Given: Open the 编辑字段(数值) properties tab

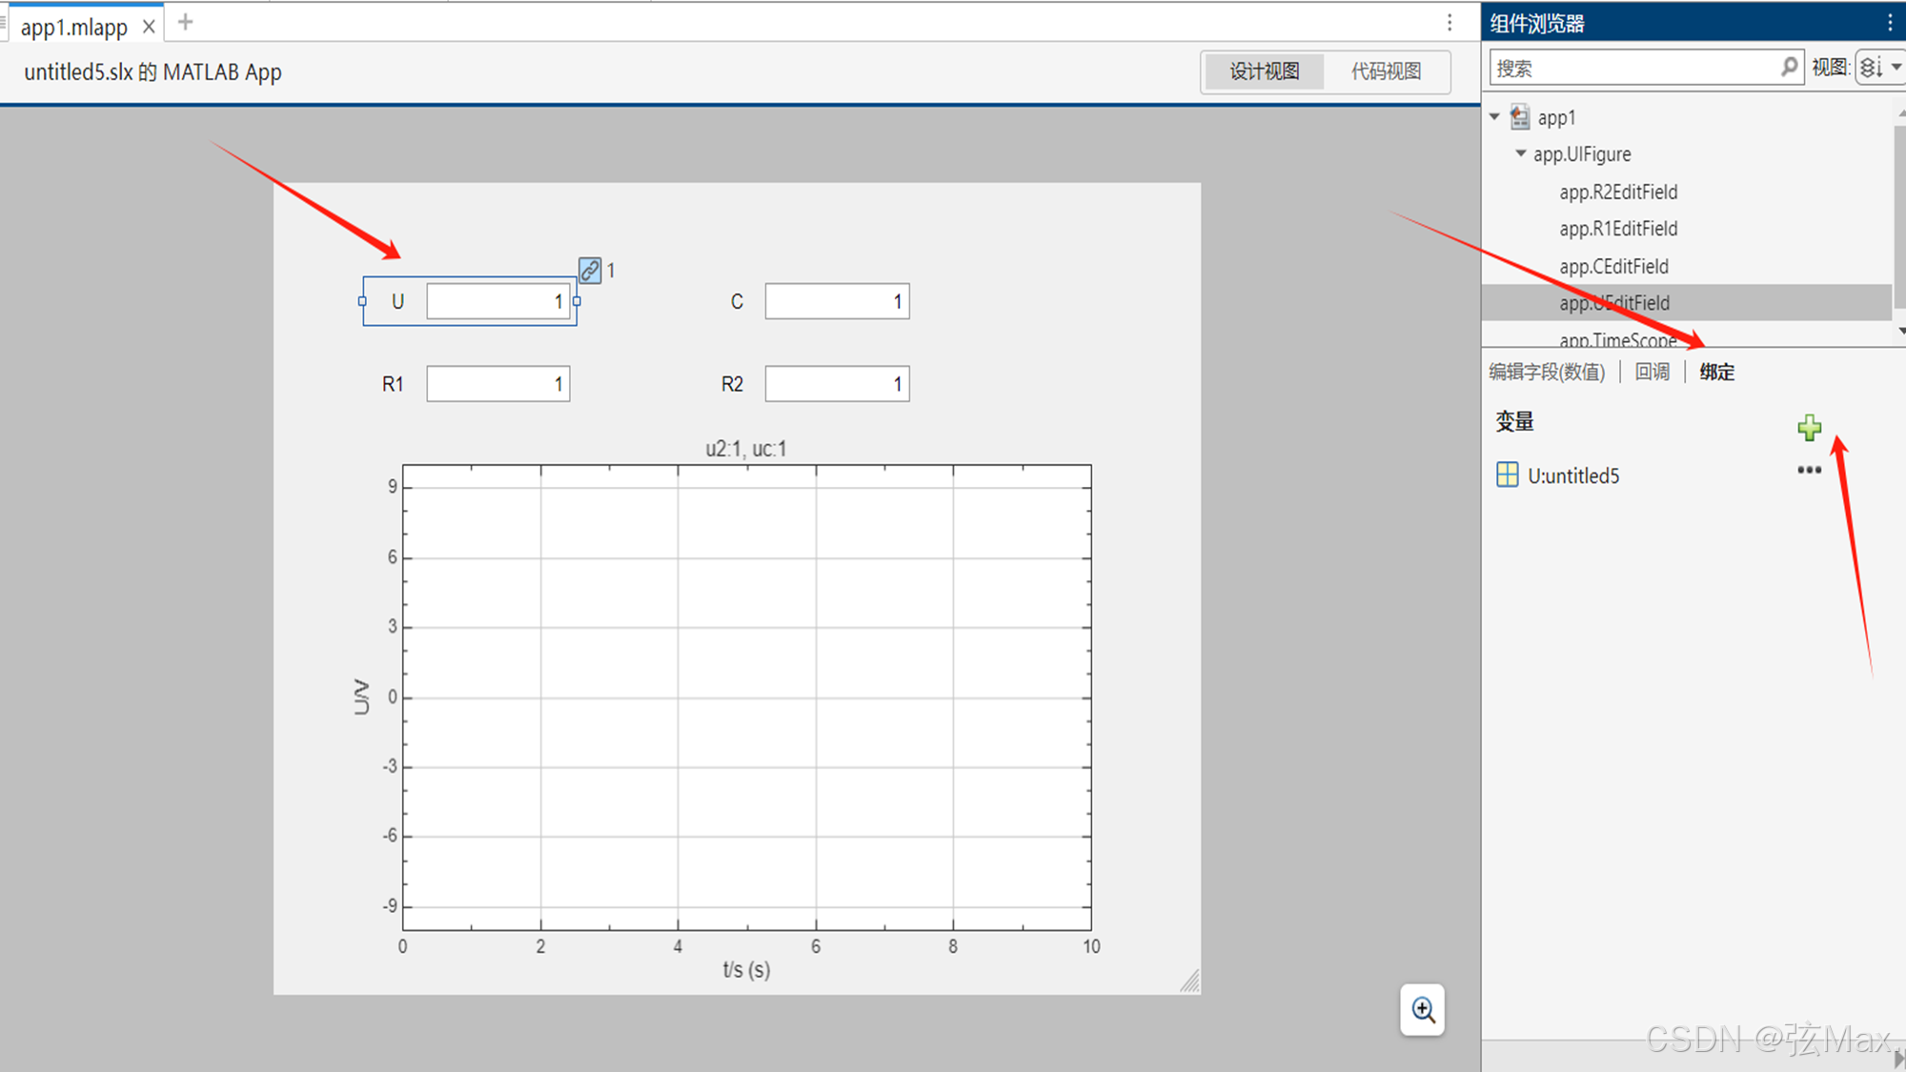Looking at the screenshot, I should pyautogui.click(x=1547, y=372).
